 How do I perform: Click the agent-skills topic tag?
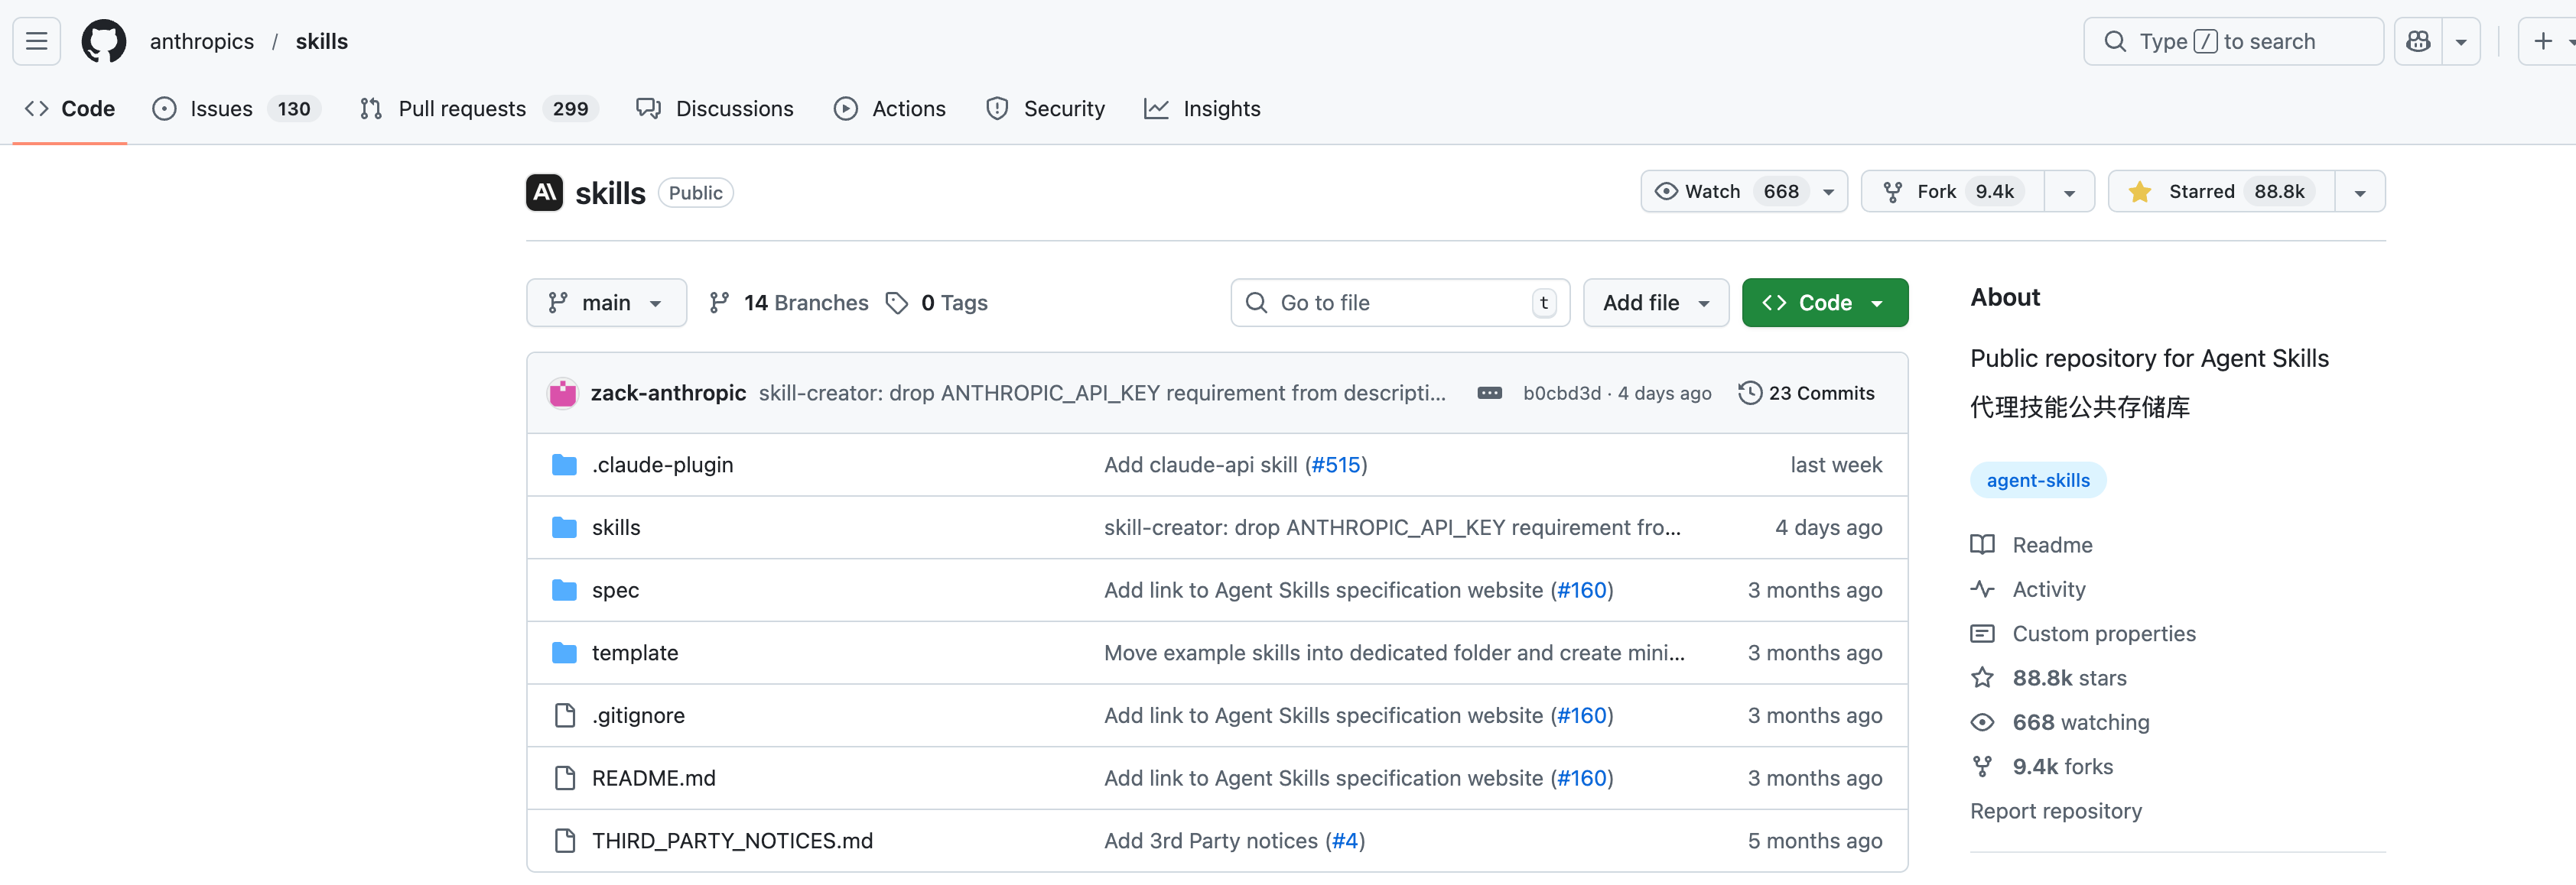coord(2037,481)
